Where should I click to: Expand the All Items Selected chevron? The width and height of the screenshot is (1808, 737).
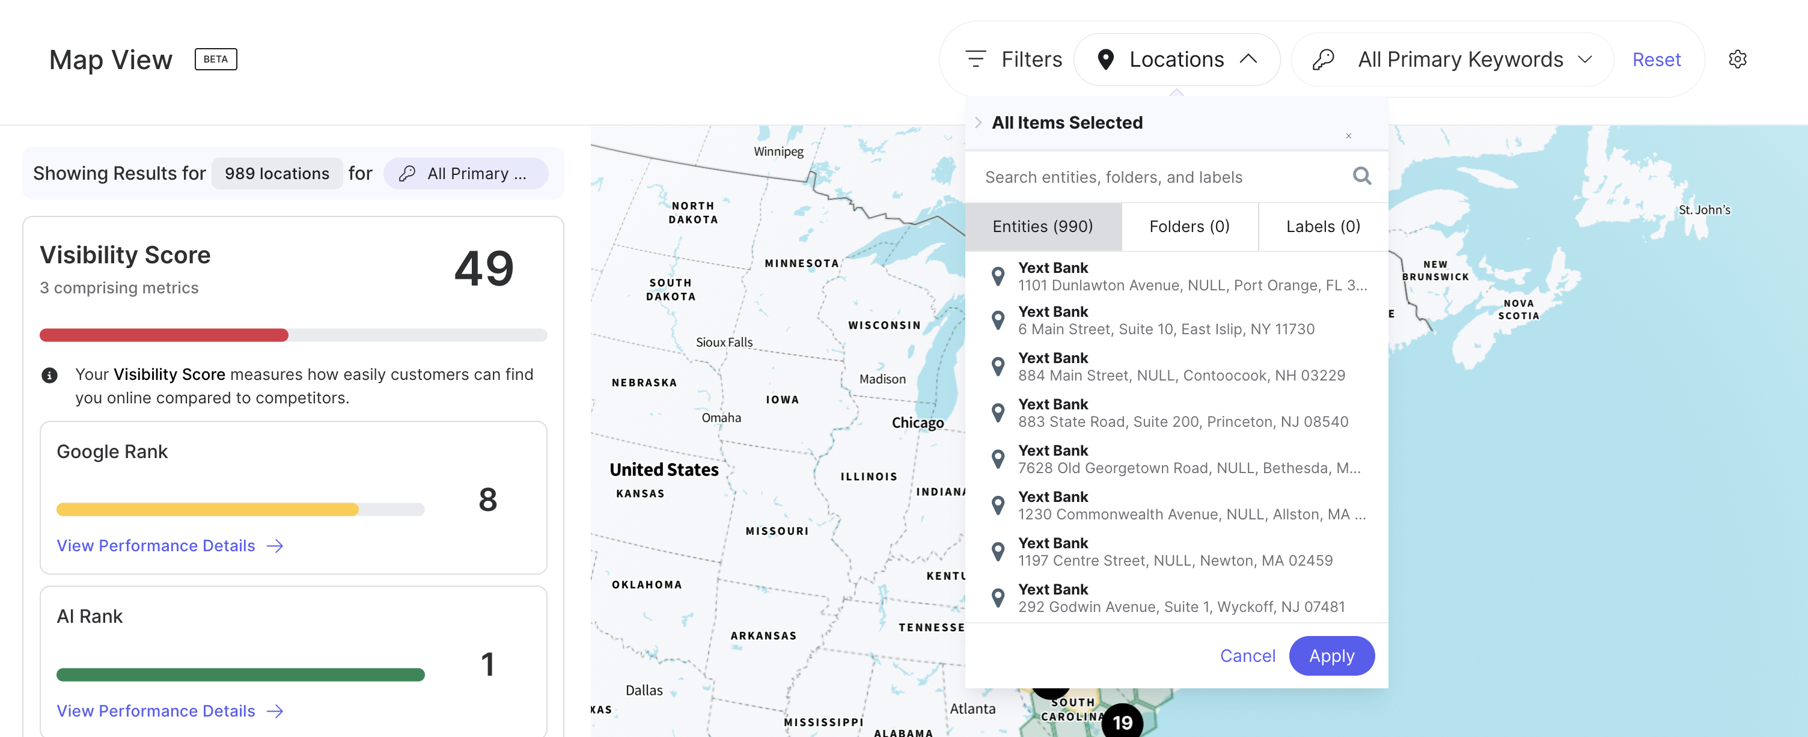point(979,123)
